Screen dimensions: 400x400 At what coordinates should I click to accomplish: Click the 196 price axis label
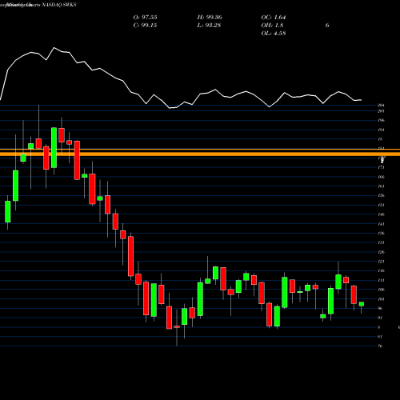pos(381,120)
